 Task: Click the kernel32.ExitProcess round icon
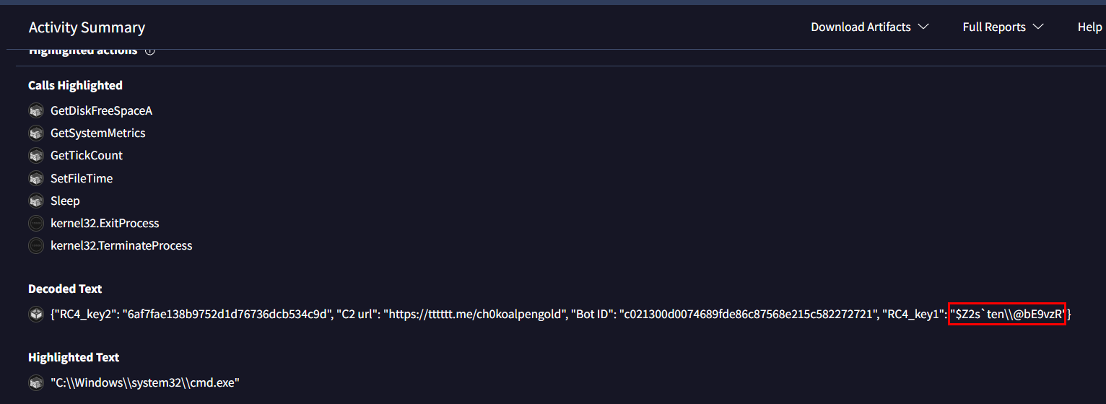coord(36,223)
